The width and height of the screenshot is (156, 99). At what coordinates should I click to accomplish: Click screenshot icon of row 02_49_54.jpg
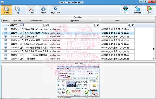[6, 48]
